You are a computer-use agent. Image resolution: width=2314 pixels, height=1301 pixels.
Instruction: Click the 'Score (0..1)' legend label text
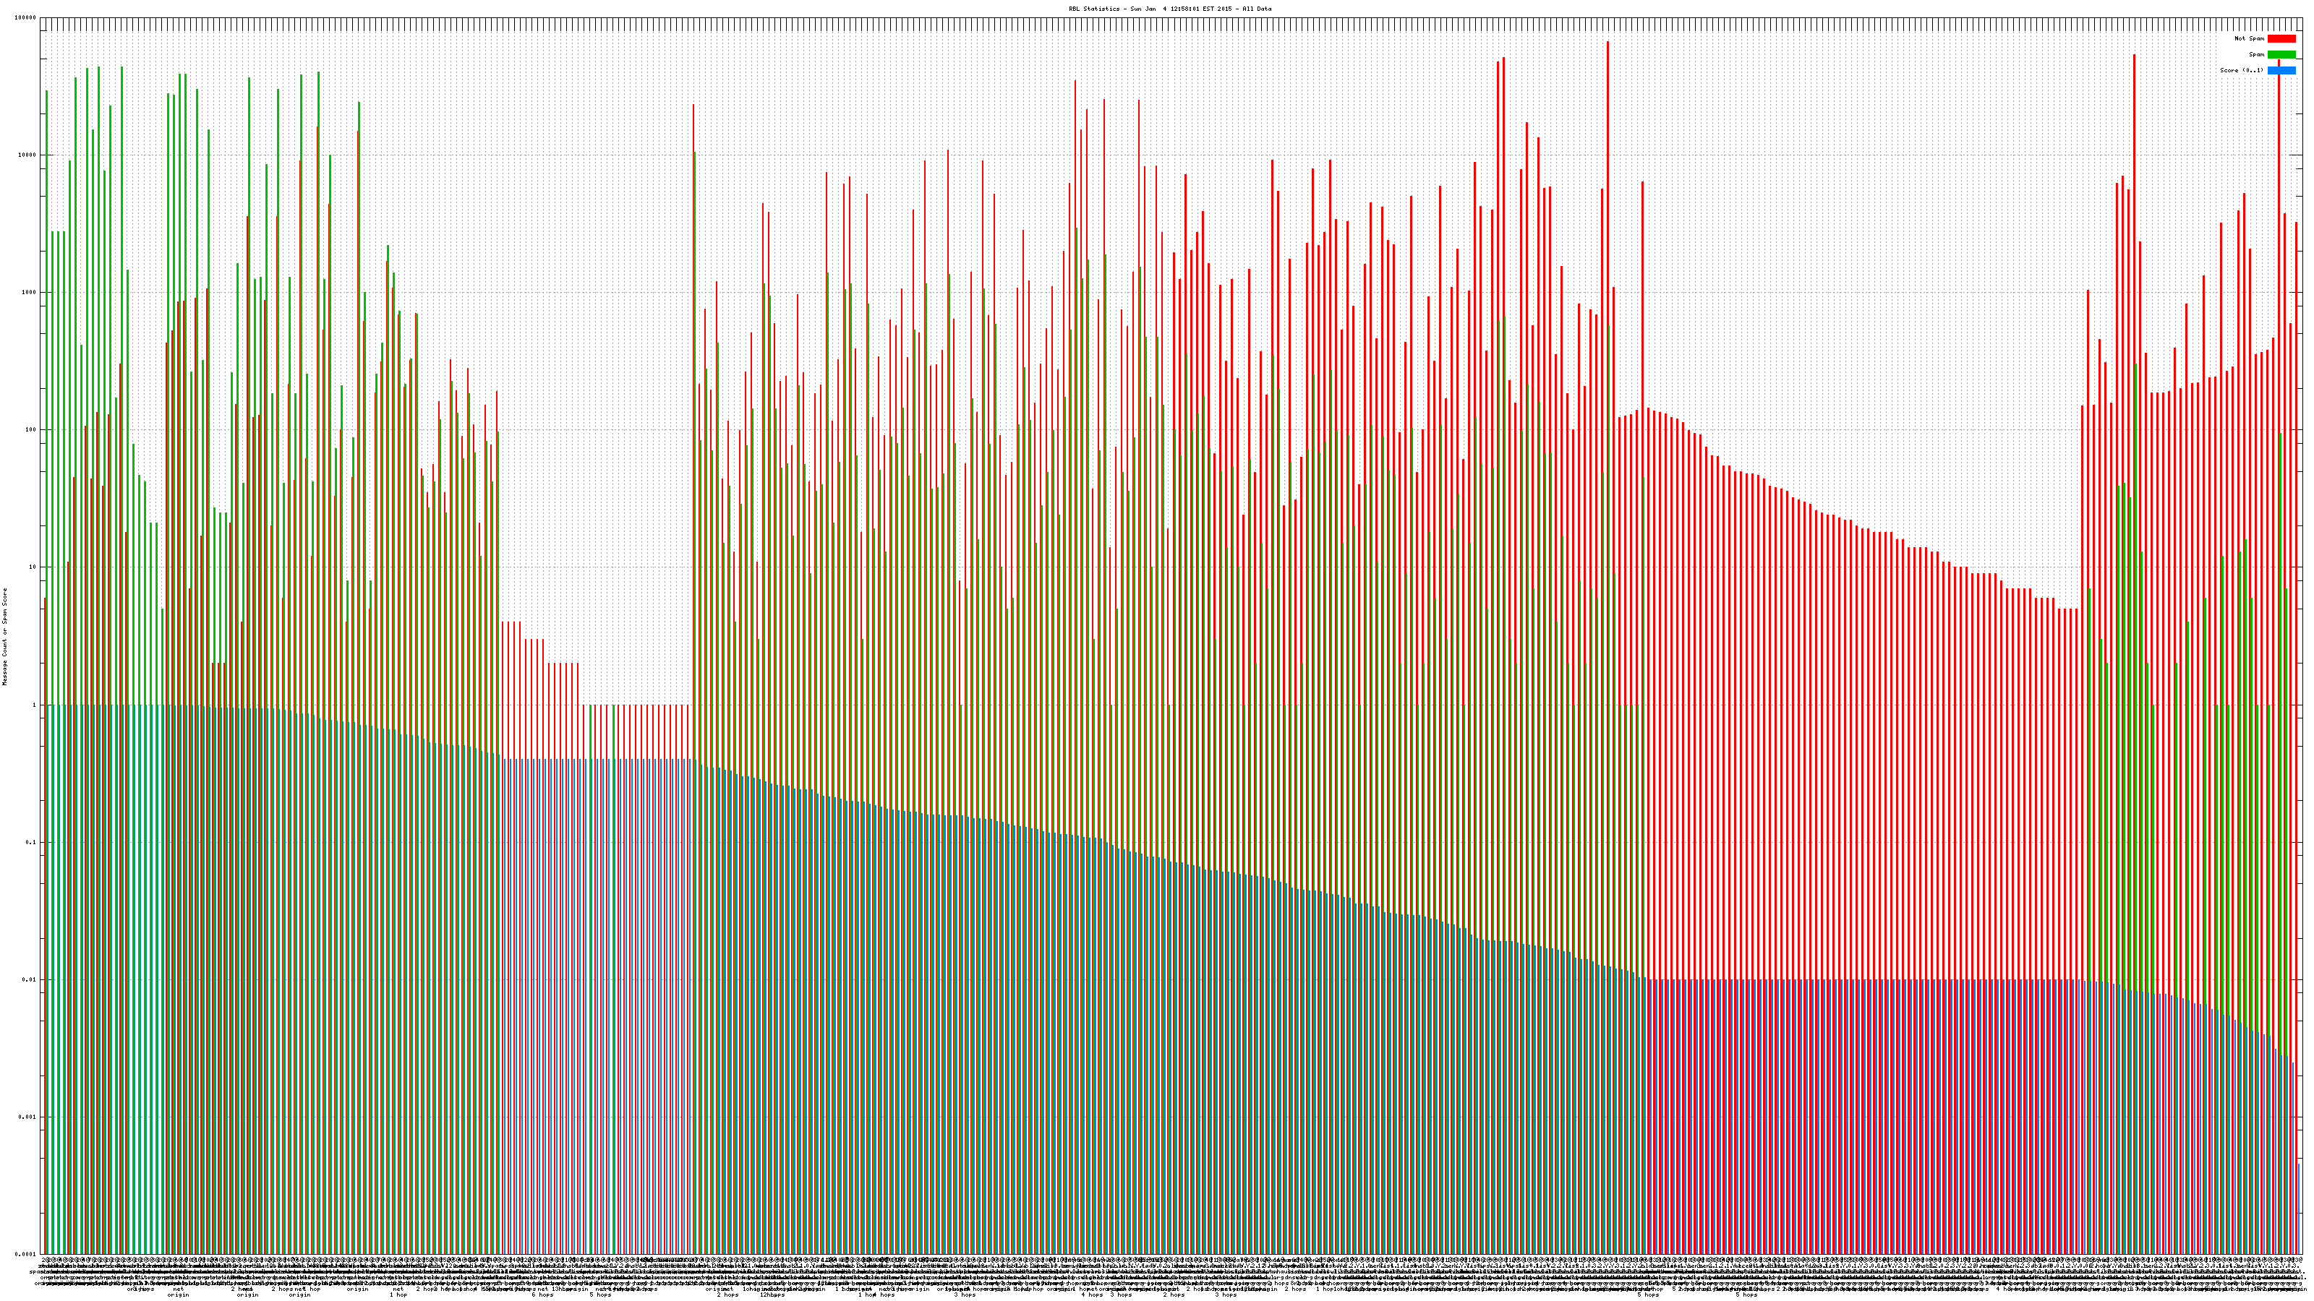click(2241, 70)
